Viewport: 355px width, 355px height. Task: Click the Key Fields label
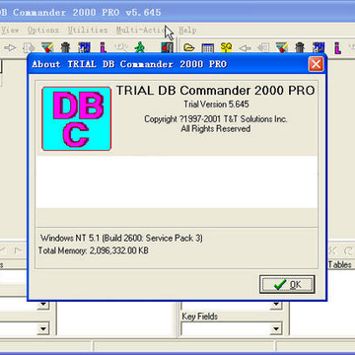click(200, 317)
